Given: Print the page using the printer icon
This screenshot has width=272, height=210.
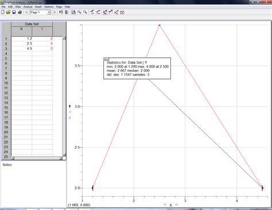Looking at the screenshot, I should pos(20,12).
